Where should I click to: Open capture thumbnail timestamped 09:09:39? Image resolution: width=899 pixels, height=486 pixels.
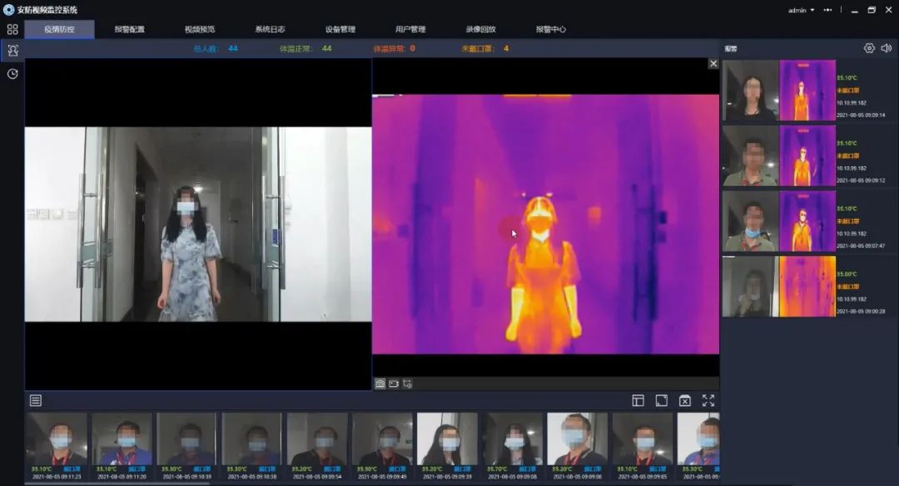click(x=447, y=446)
